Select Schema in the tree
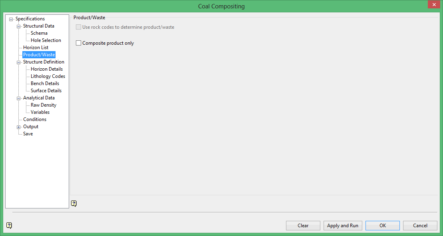This screenshot has height=236, width=443. (x=39, y=33)
